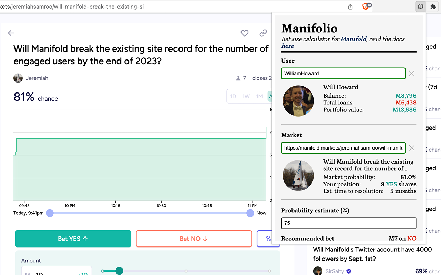Clear the Market URL field with X
The height and width of the screenshot is (275, 441).
(412, 148)
